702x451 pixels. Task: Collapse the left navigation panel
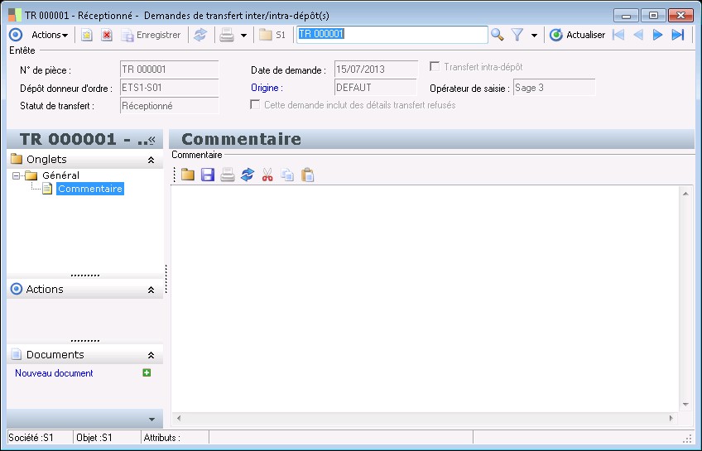(152, 140)
